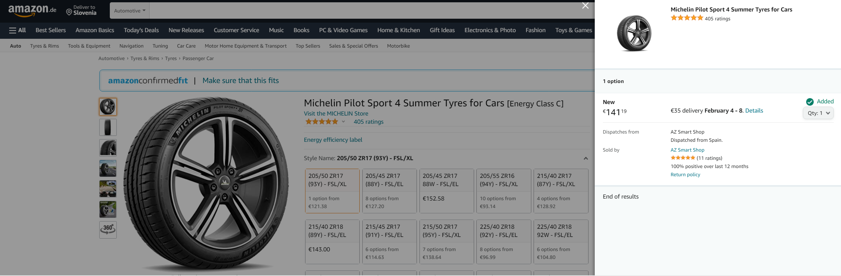Select Sales & Special Offers tab
Screen dimensions: 841x276
coord(353,46)
